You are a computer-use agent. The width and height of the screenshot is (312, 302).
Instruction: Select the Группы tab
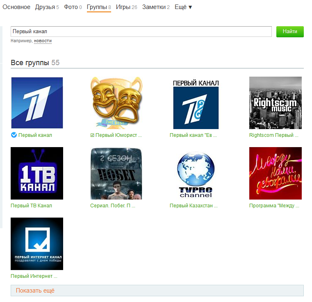coord(99,7)
